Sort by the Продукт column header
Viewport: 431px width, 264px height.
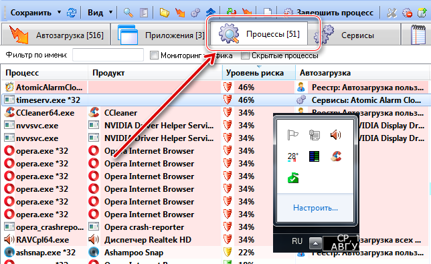point(155,73)
